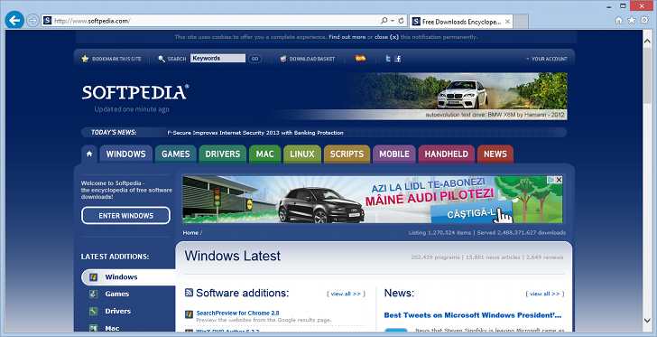The image size is (657, 337).
Task: Click the Search magnifier icon on Softpedia toolbar
Action: tap(162, 59)
